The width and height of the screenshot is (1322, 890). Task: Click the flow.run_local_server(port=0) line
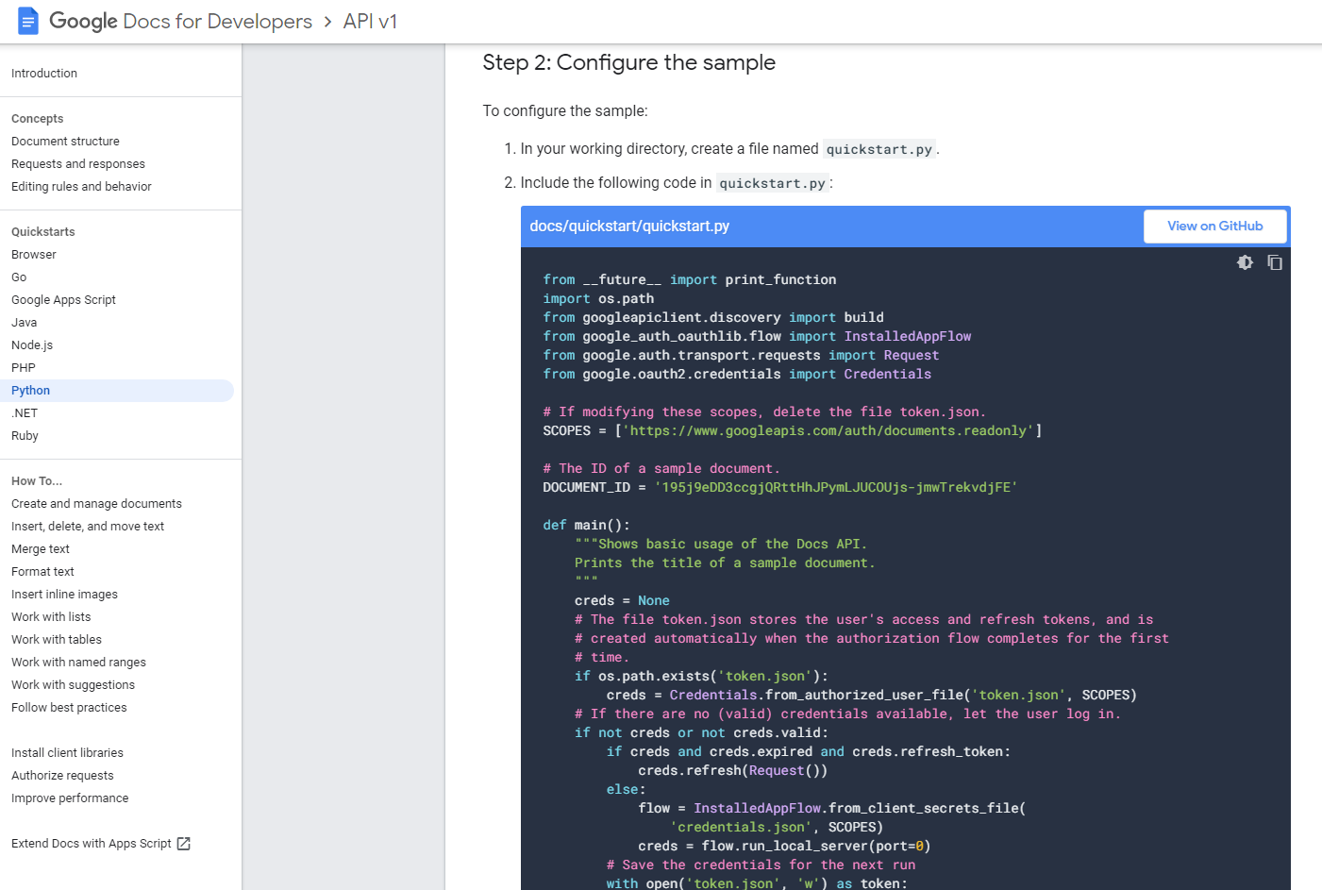pos(784,846)
